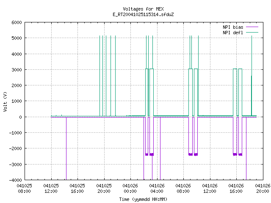The height and width of the screenshot is (203, 271).
Task: Click the green NPI defl legend line
Action: pos(252,32)
